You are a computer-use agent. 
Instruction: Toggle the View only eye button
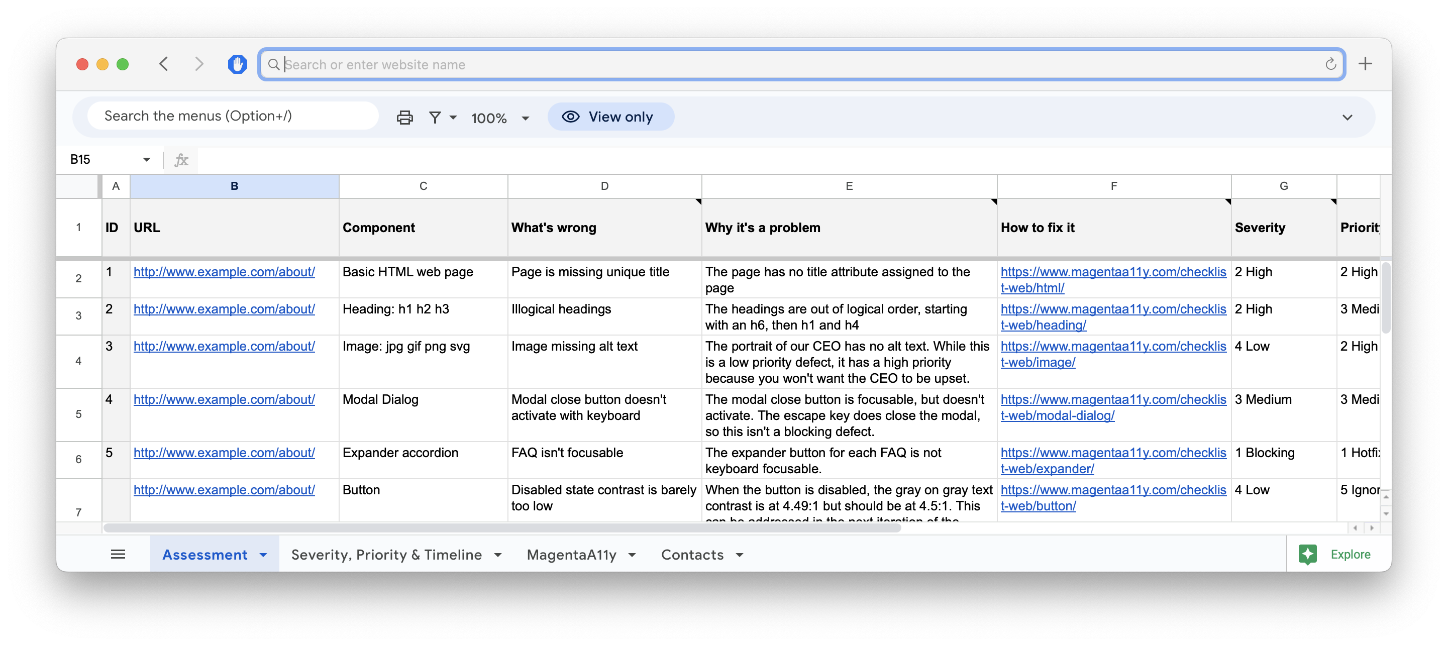(610, 117)
